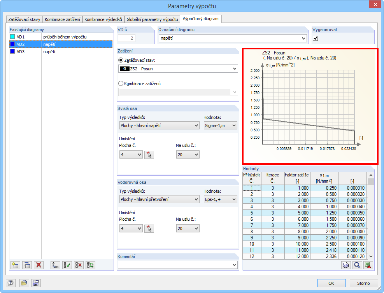
Task: Click the invert selection icon
Action: pyautogui.click(x=90, y=265)
